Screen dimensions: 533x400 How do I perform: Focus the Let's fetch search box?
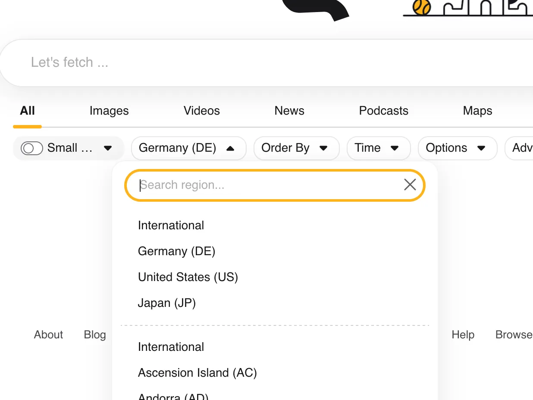click(x=259, y=62)
